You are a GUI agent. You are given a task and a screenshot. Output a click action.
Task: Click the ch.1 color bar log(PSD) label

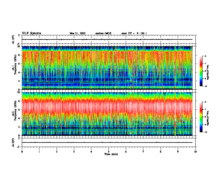tap(208, 72)
